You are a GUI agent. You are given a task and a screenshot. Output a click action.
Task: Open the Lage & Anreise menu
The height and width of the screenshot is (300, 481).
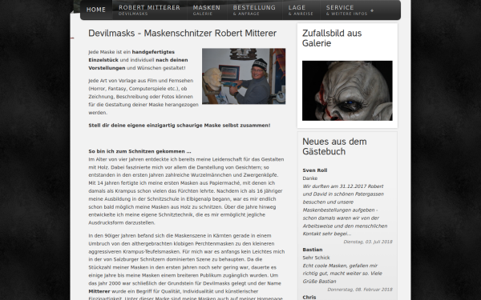301,10
